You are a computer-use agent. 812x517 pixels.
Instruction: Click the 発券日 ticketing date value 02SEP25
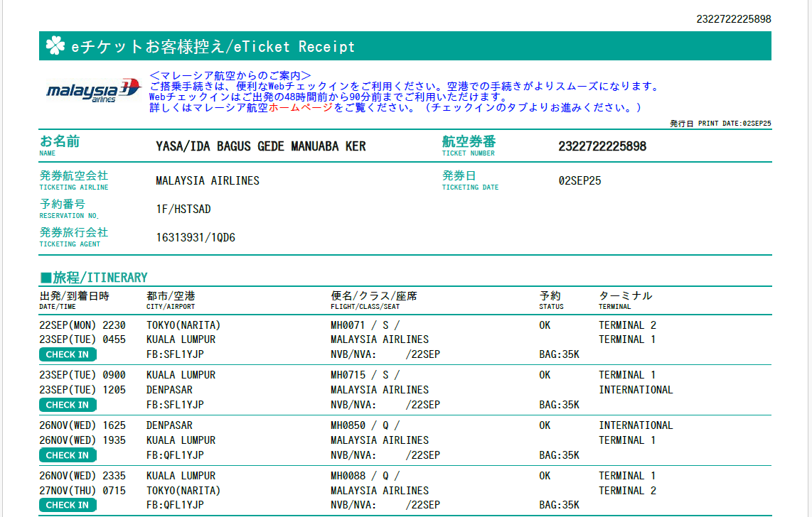tap(579, 181)
